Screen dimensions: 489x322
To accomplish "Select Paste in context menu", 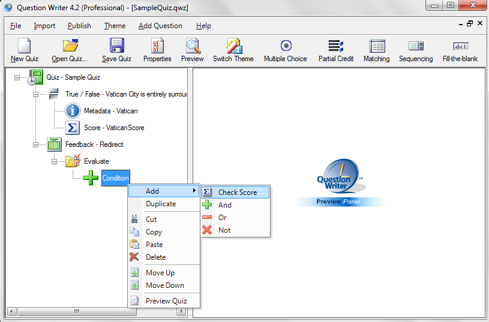I will 164,245.
